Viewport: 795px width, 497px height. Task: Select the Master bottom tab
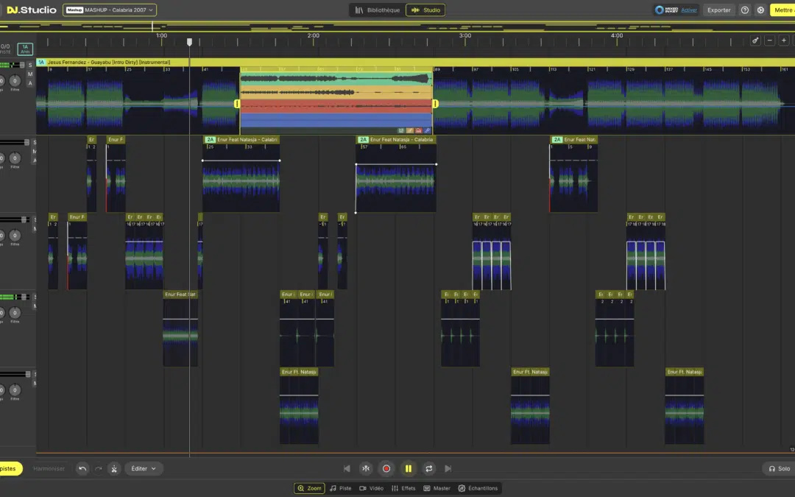(437, 488)
